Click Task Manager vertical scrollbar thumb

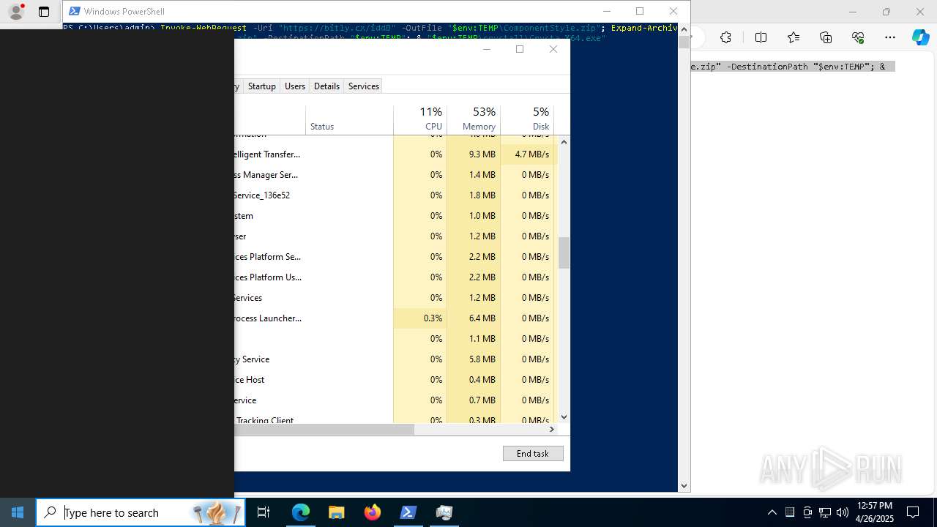(564, 253)
